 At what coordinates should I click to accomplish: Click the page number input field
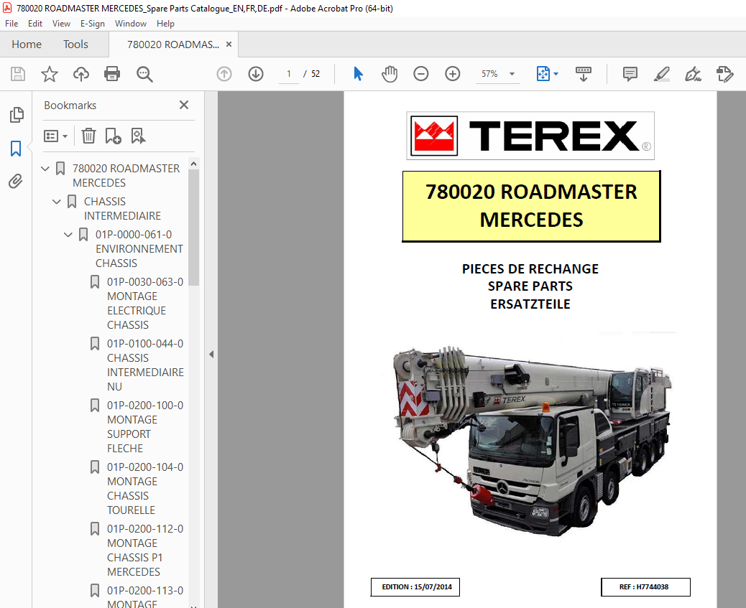(289, 74)
